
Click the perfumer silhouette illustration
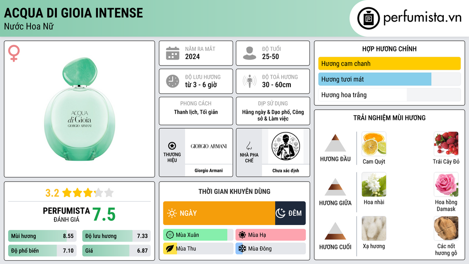pyautogui.click(x=286, y=146)
